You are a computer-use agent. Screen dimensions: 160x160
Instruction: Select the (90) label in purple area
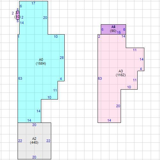(113, 31)
